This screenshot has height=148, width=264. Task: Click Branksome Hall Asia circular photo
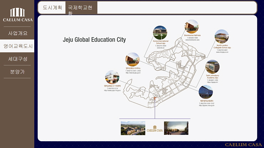192,27
